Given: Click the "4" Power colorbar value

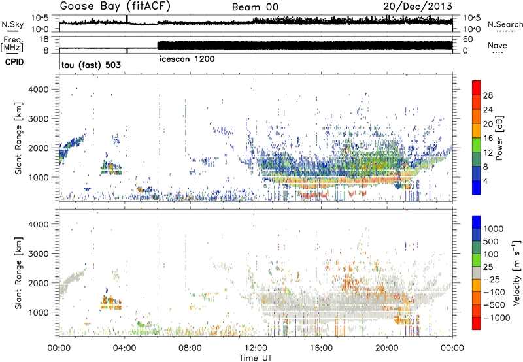Looking at the screenshot, I should coord(486,181).
